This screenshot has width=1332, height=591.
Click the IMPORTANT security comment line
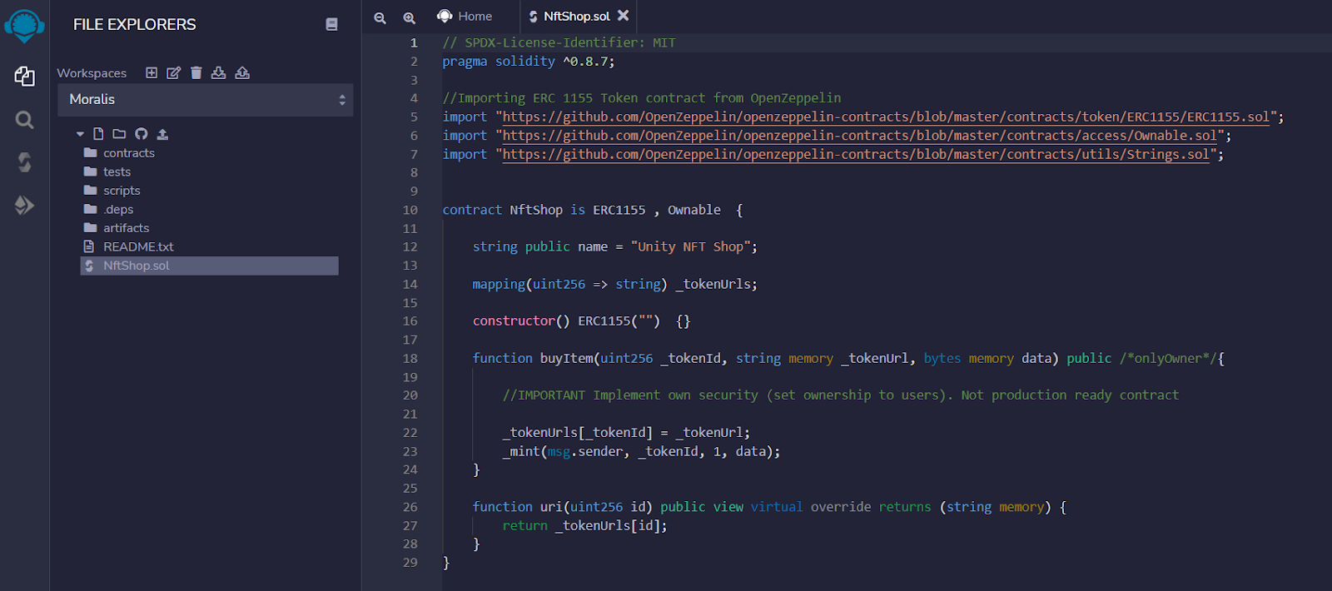click(841, 395)
